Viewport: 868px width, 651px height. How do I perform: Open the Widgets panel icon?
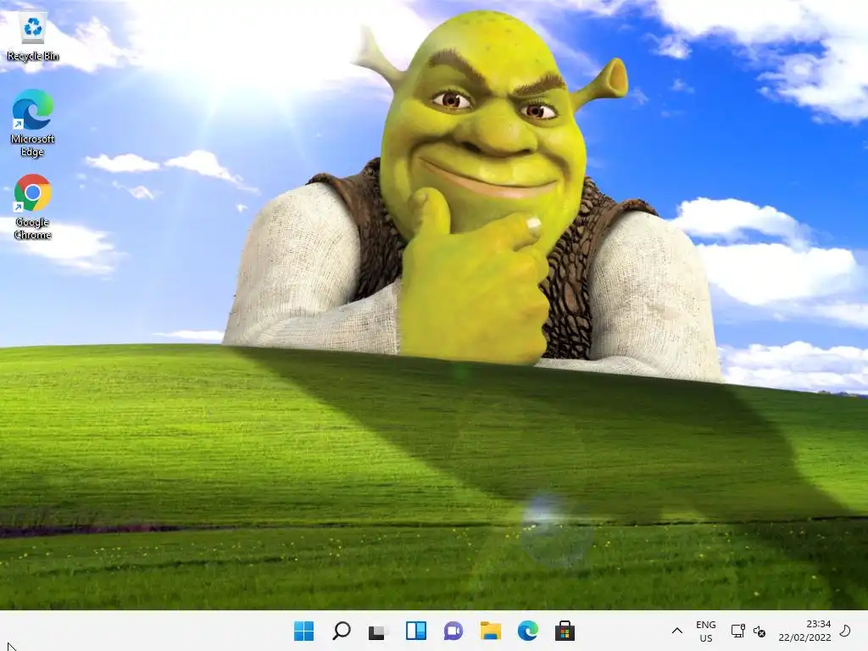click(415, 631)
